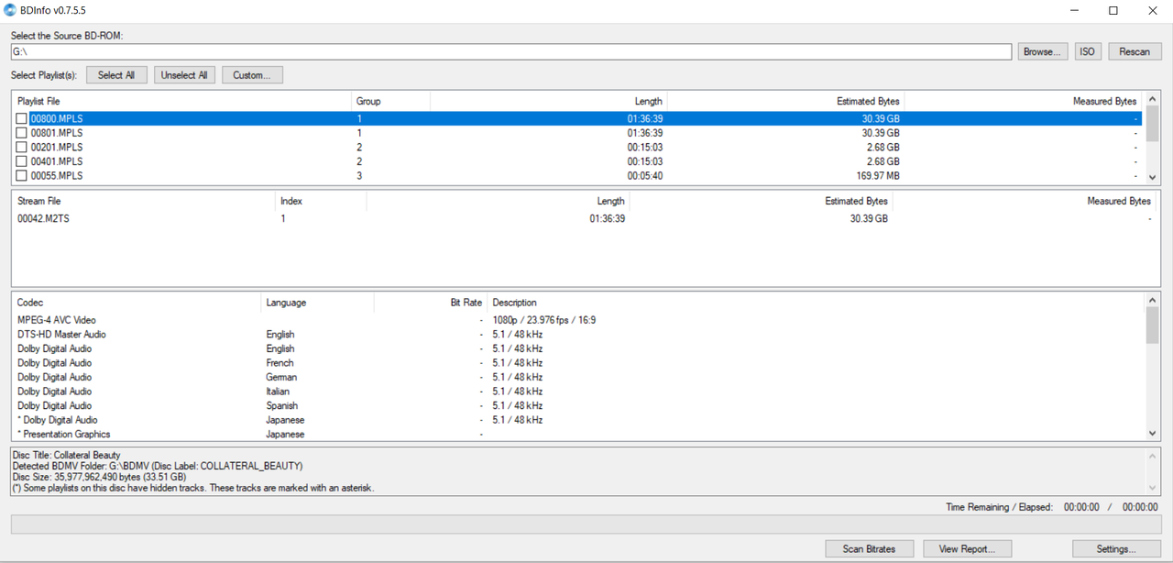The width and height of the screenshot is (1173, 563).
Task: Check the 00800.MPLS playlist checkbox
Action: [21, 119]
